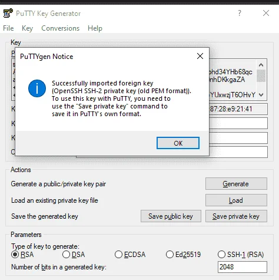
Task: Open the Help menu
Action: pyautogui.click(x=95, y=28)
